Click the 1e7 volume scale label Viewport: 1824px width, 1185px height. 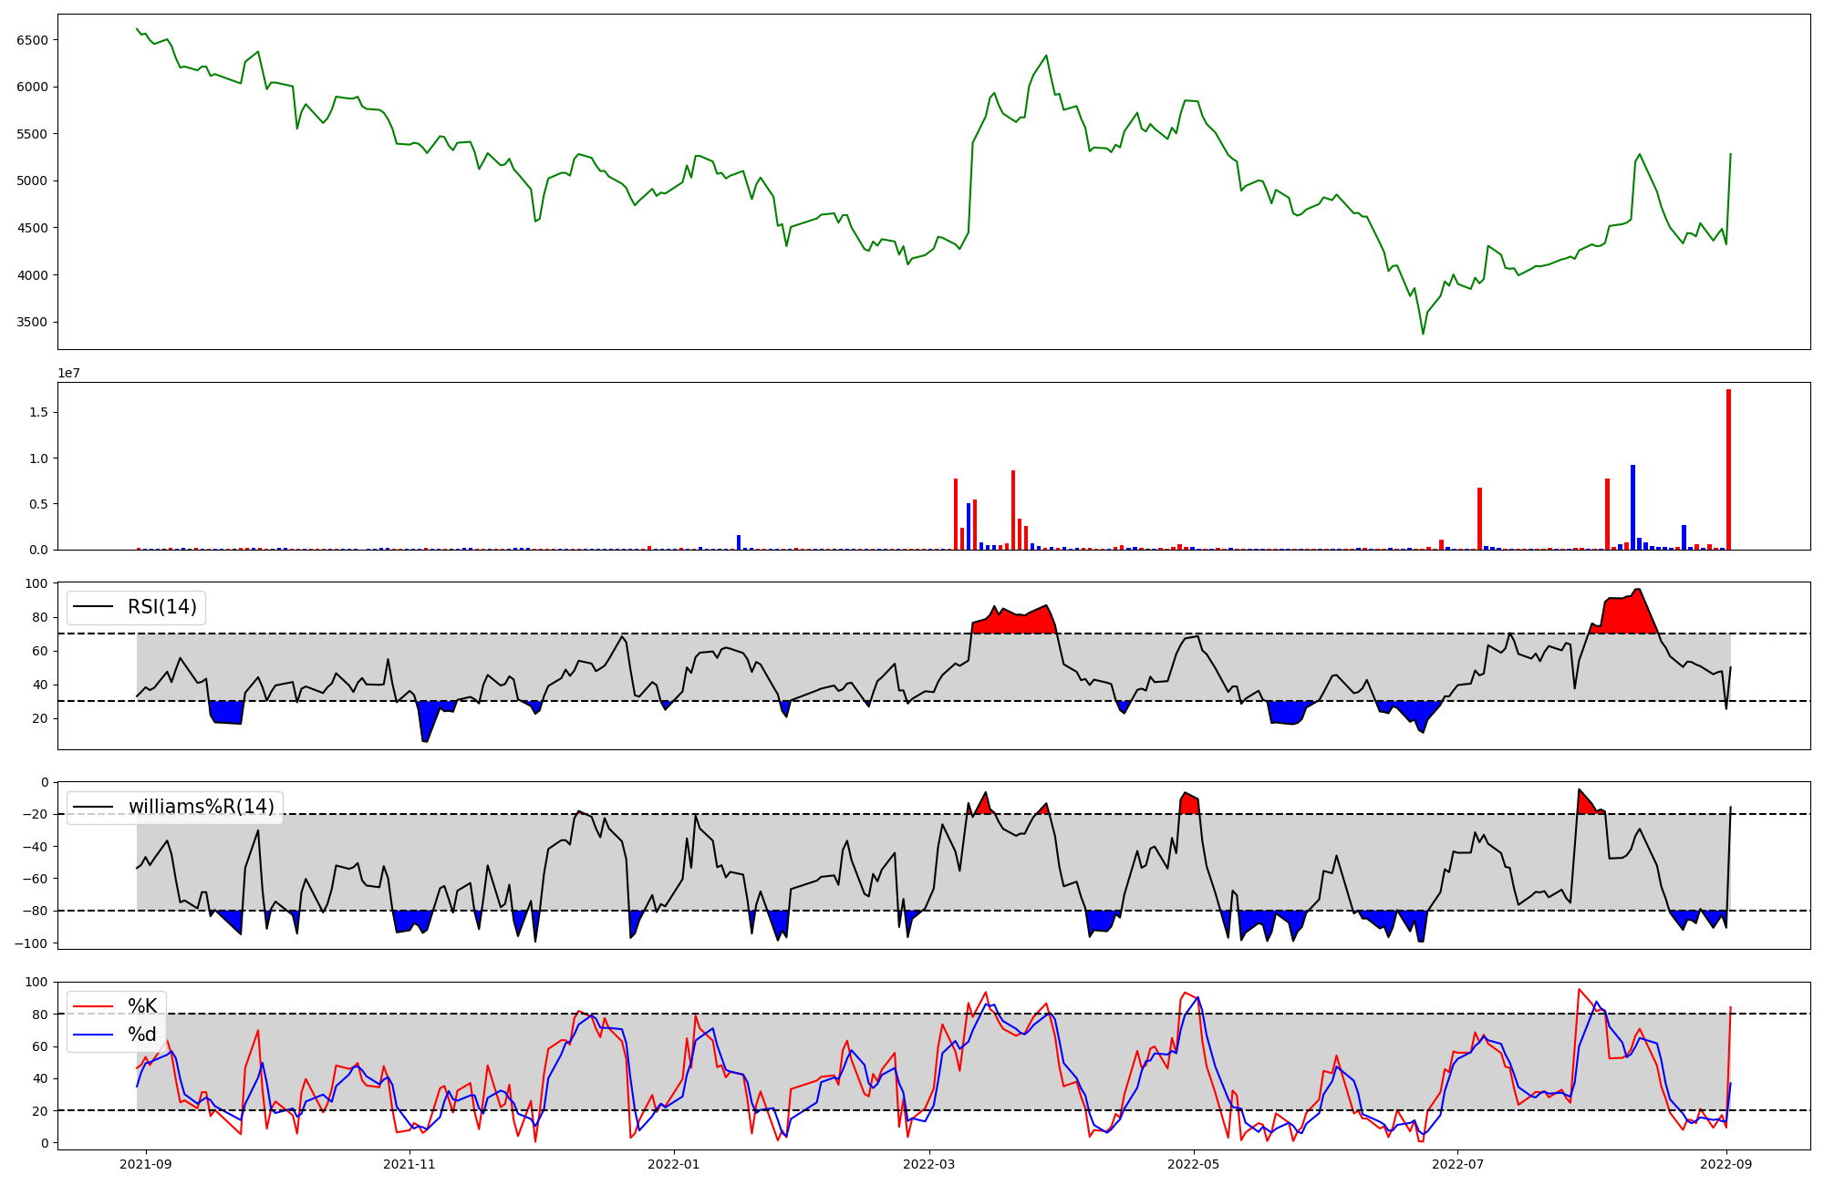68,374
